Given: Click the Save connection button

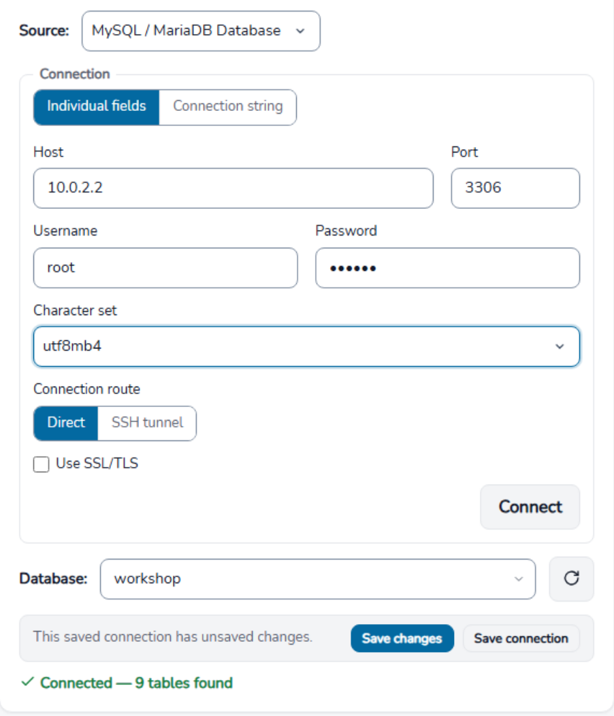Looking at the screenshot, I should coord(521,638).
